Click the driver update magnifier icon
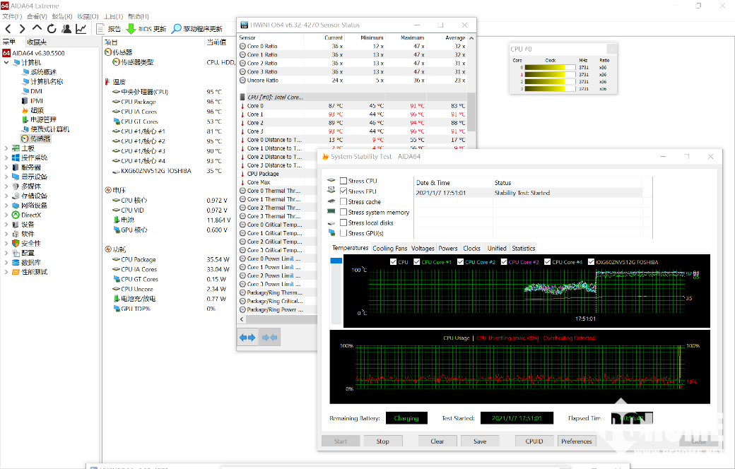Image resolution: width=735 pixels, height=469 pixels. pyautogui.click(x=177, y=29)
